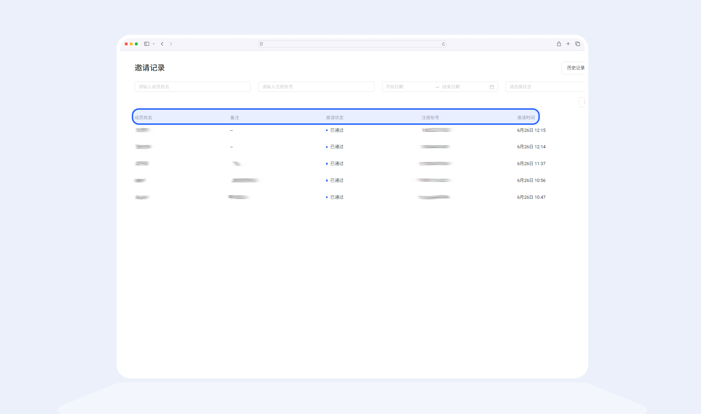Click the 历史记录 button
Image resolution: width=701 pixels, height=414 pixels.
(x=575, y=68)
